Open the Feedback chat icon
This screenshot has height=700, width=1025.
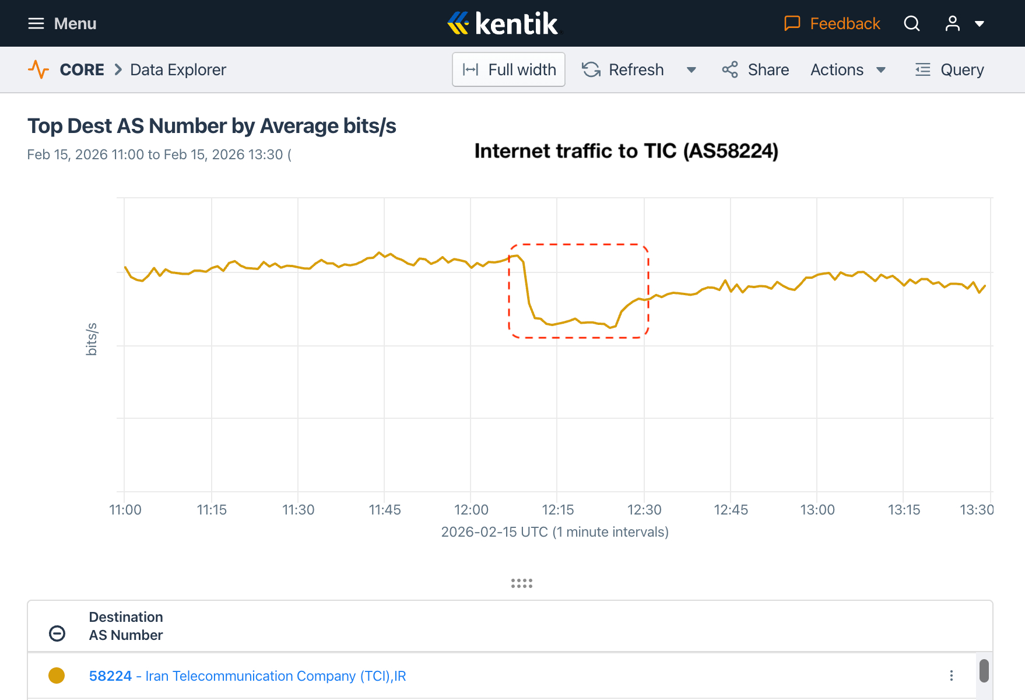792,23
